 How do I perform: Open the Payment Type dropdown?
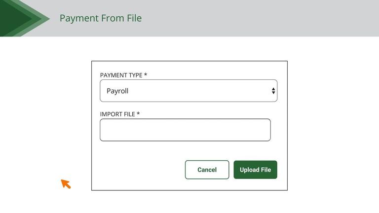pyautogui.click(x=188, y=91)
